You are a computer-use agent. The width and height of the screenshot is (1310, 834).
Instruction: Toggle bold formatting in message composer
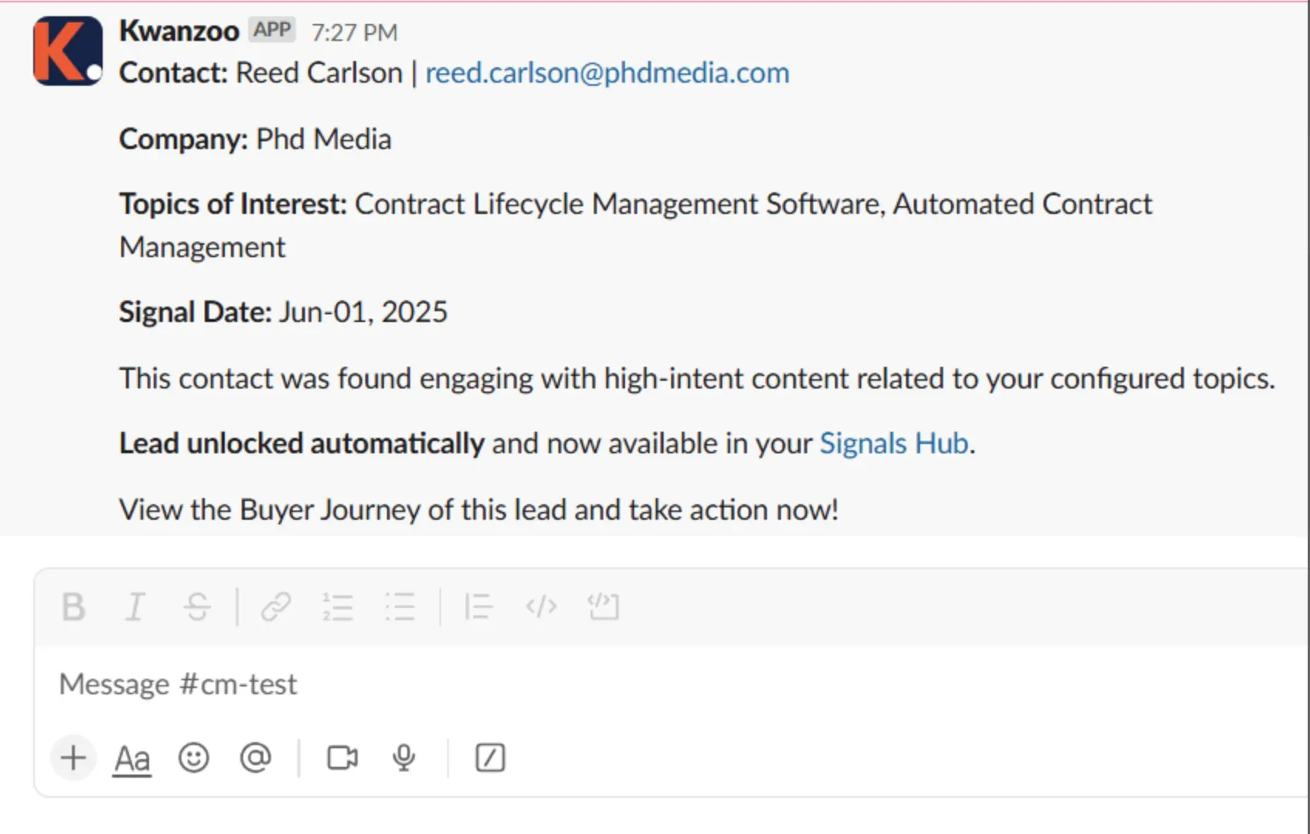click(x=73, y=607)
